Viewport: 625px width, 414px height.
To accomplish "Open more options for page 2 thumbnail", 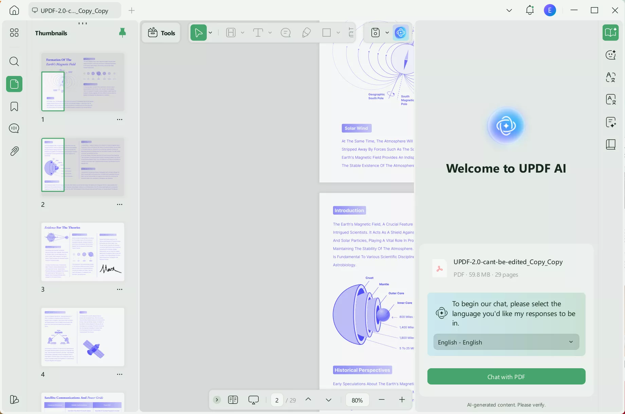I will (120, 204).
